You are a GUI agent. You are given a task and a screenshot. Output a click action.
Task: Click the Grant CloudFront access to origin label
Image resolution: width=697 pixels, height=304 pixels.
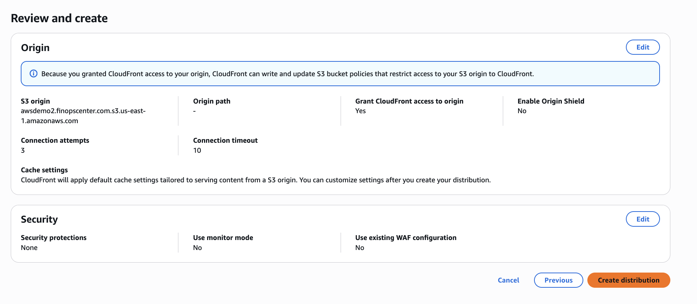409,101
